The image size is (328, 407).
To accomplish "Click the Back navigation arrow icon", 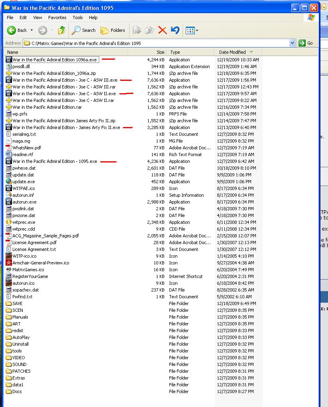I will click(11, 30).
